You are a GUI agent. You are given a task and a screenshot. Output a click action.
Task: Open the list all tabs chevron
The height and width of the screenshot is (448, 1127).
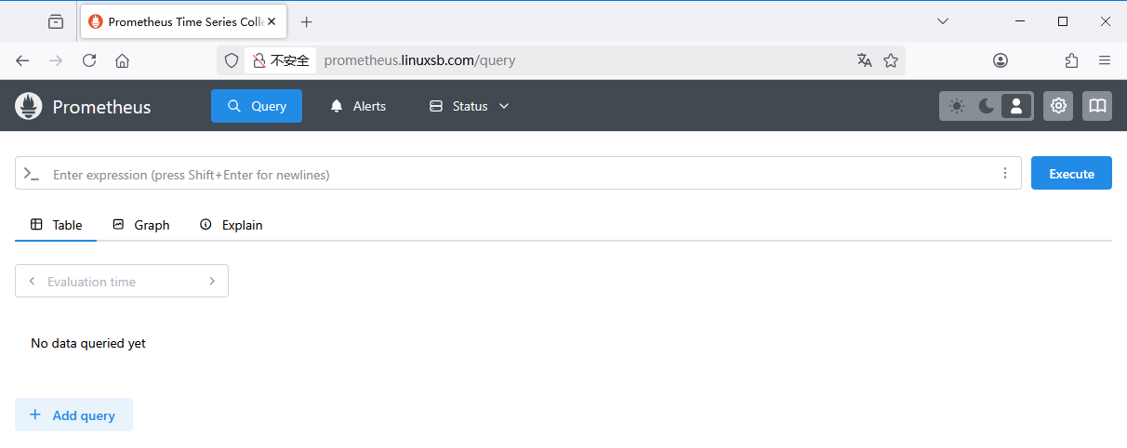pos(943,21)
